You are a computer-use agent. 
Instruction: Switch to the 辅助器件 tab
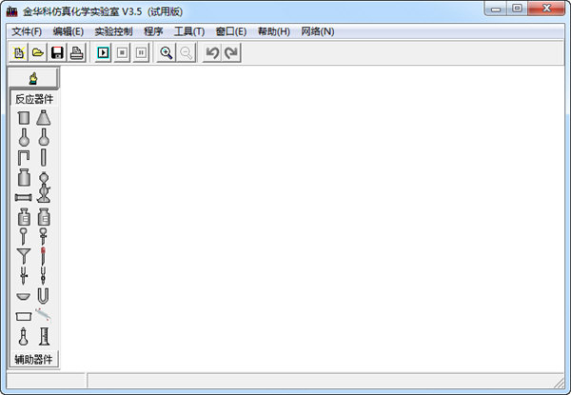[x=34, y=360]
